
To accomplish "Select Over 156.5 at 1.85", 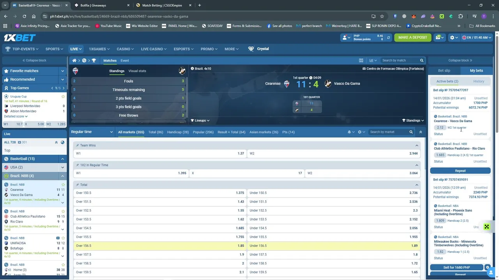I will tap(160, 246).
